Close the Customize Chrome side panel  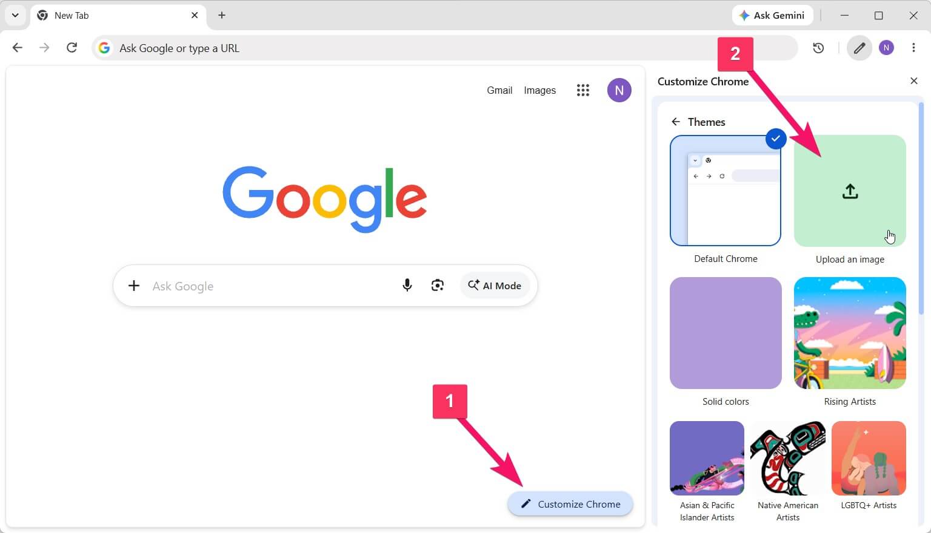pyautogui.click(x=914, y=81)
